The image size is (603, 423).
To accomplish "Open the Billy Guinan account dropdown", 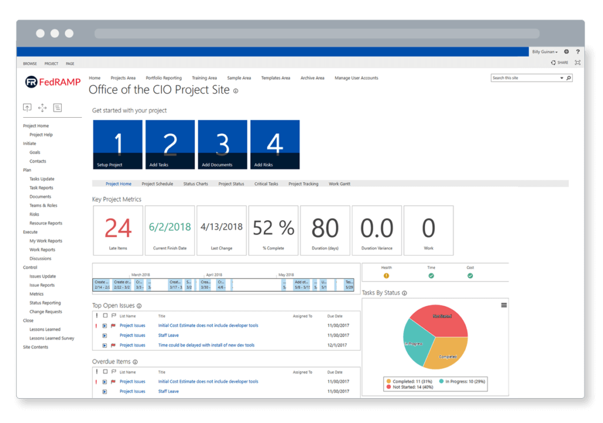I will [x=543, y=52].
